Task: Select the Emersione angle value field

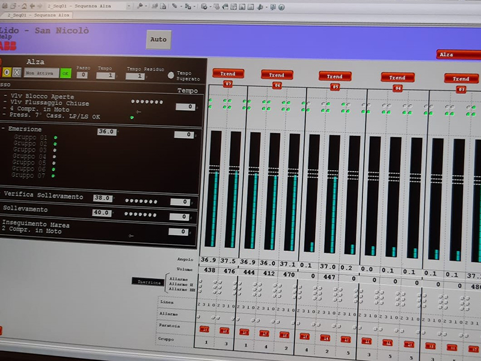Action: [x=106, y=132]
